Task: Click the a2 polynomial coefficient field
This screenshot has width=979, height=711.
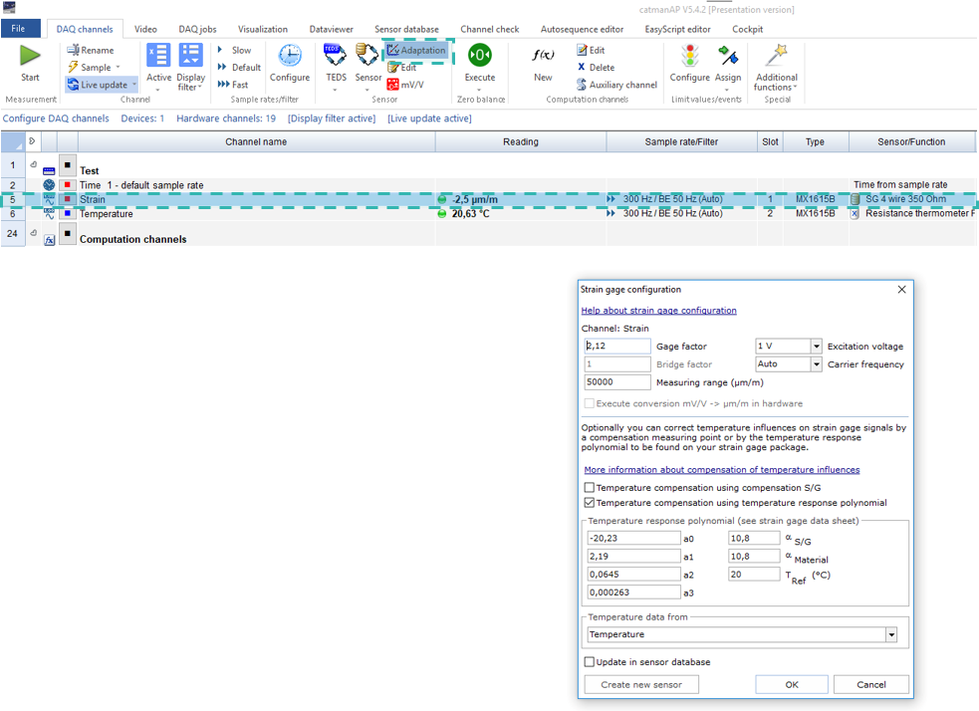Action: click(633, 575)
